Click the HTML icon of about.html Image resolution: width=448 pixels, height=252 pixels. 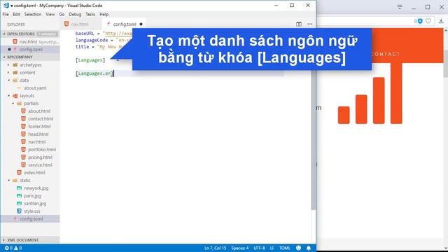coord(23,111)
